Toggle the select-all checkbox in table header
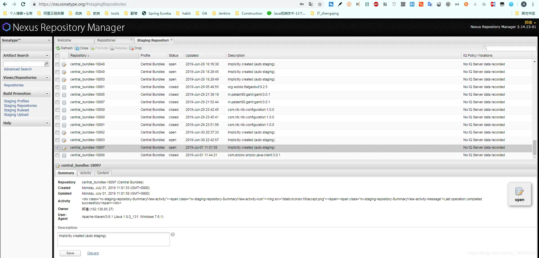 click(x=57, y=56)
